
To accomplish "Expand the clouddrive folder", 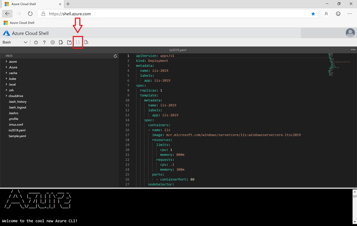I will click(6, 96).
